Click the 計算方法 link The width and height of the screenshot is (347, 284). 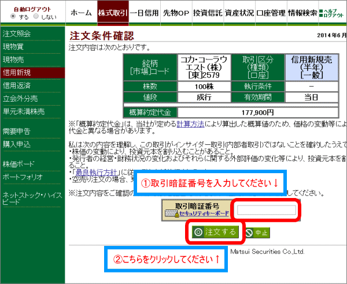click(x=190, y=124)
